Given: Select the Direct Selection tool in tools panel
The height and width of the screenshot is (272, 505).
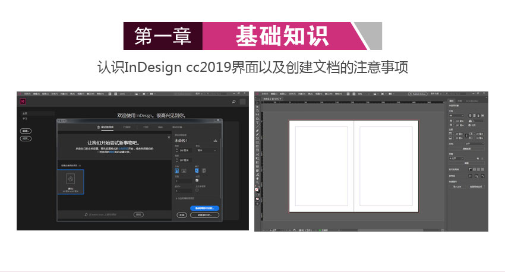Looking at the screenshot, I should click(257, 106).
